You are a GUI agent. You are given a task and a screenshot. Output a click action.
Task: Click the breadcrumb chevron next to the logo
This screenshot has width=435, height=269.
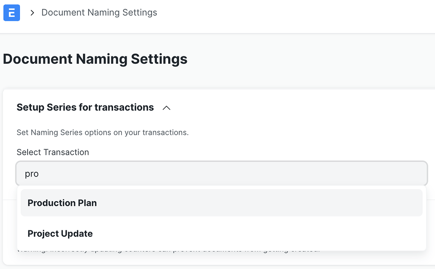[32, 13]
